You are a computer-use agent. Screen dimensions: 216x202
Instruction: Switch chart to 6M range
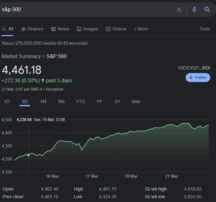pyautogui.click(x=61, y=101)
